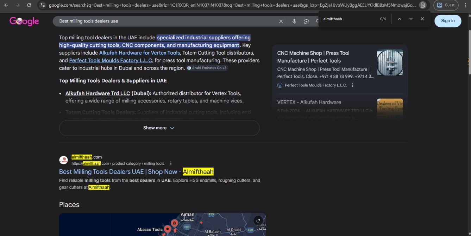Open Alkufah Hardware for Vertex Tools link
This screenshot has width=471, height=236.
pos(139,53)
